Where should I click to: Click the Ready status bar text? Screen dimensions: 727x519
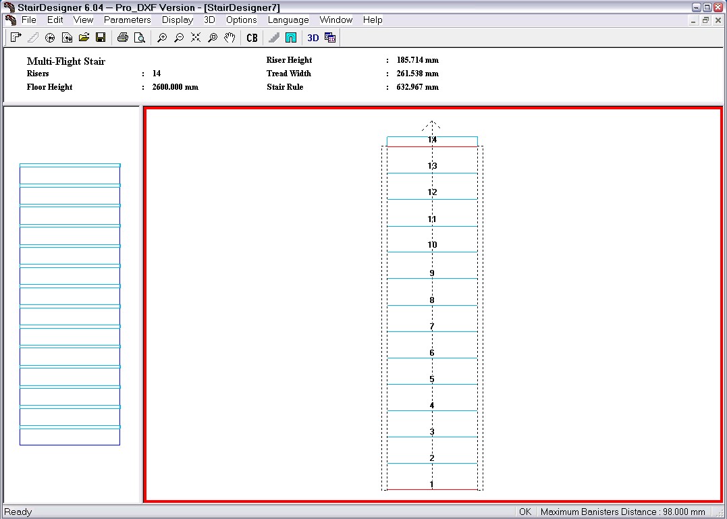tap(18, 512)
